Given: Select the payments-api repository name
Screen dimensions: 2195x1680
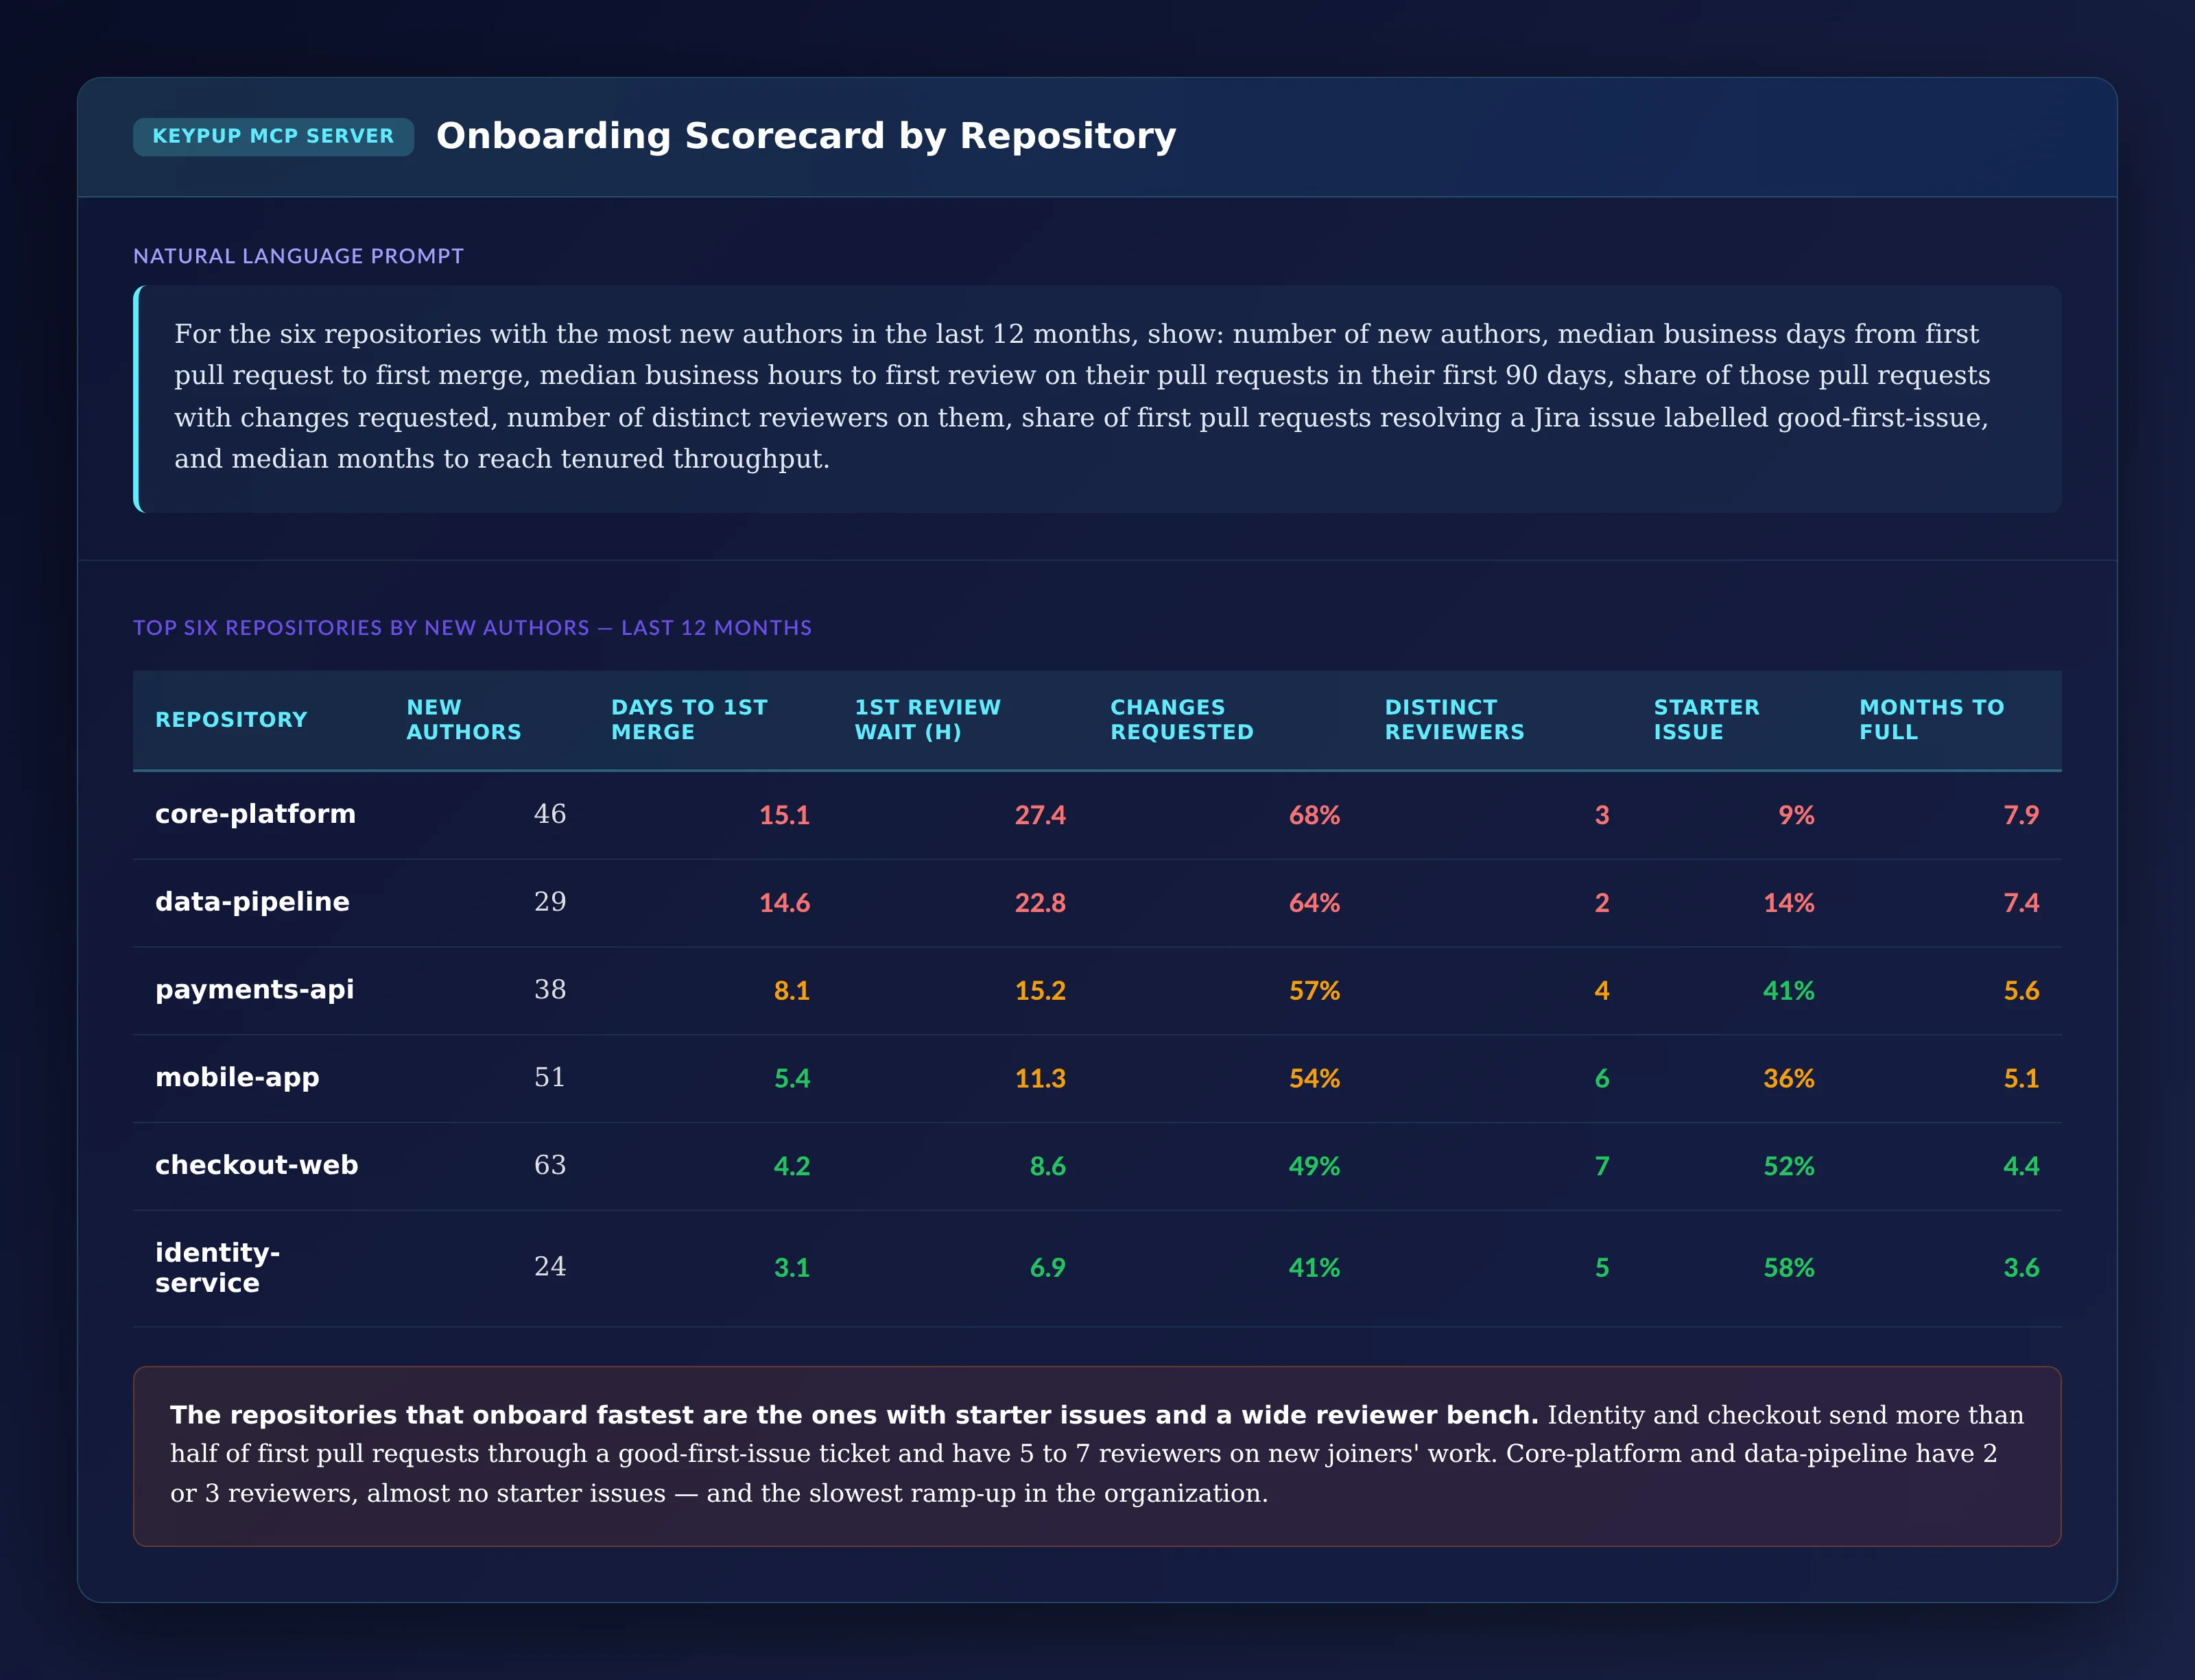Looking at the screenshot, I should 254,990.
